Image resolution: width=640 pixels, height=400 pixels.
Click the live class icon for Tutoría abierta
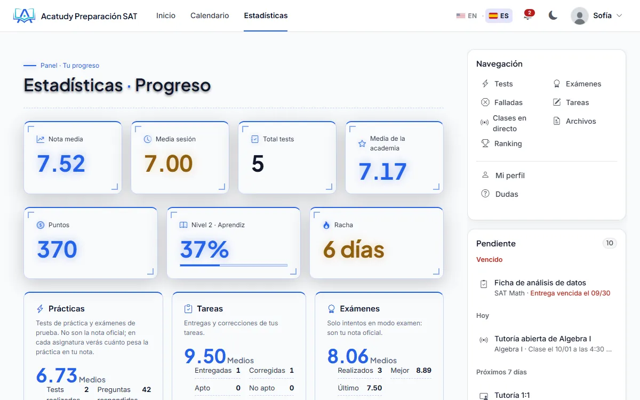tap(484, 340)
